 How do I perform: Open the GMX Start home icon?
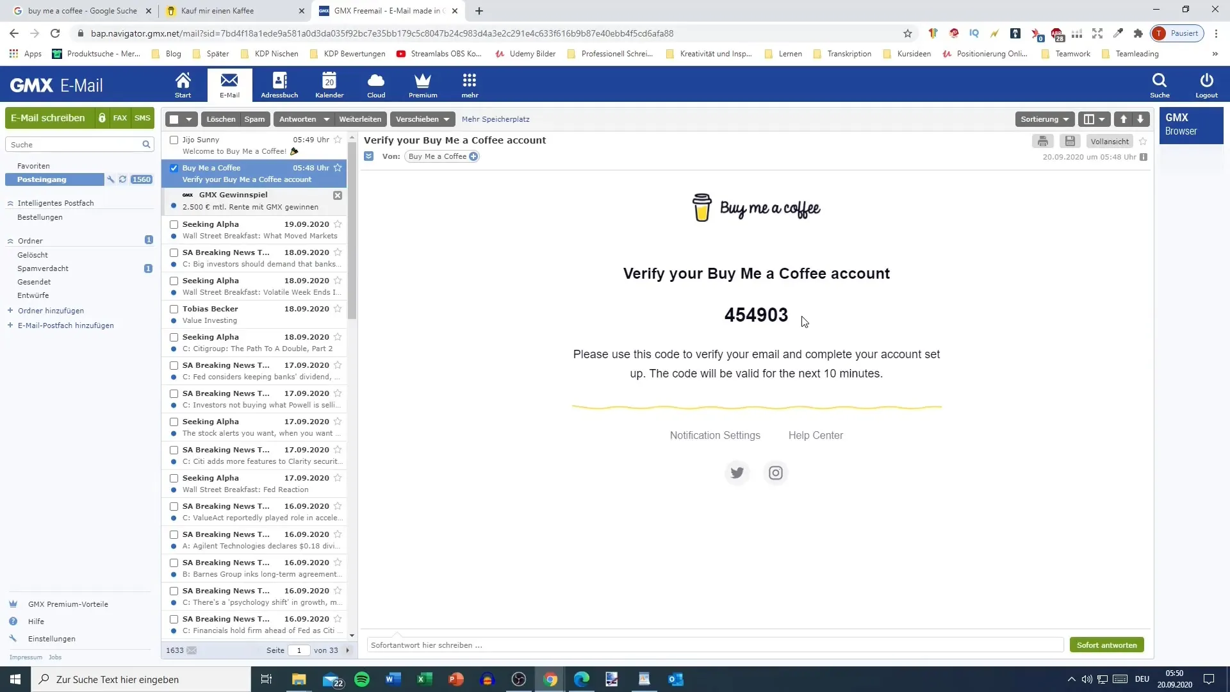183,85
